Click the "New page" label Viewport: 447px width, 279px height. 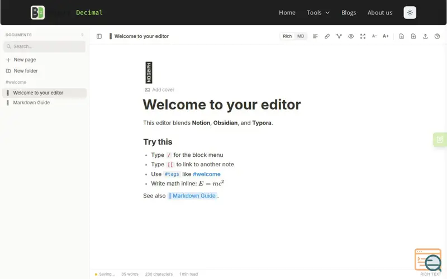pyautogui.click(x=25, y=60)
